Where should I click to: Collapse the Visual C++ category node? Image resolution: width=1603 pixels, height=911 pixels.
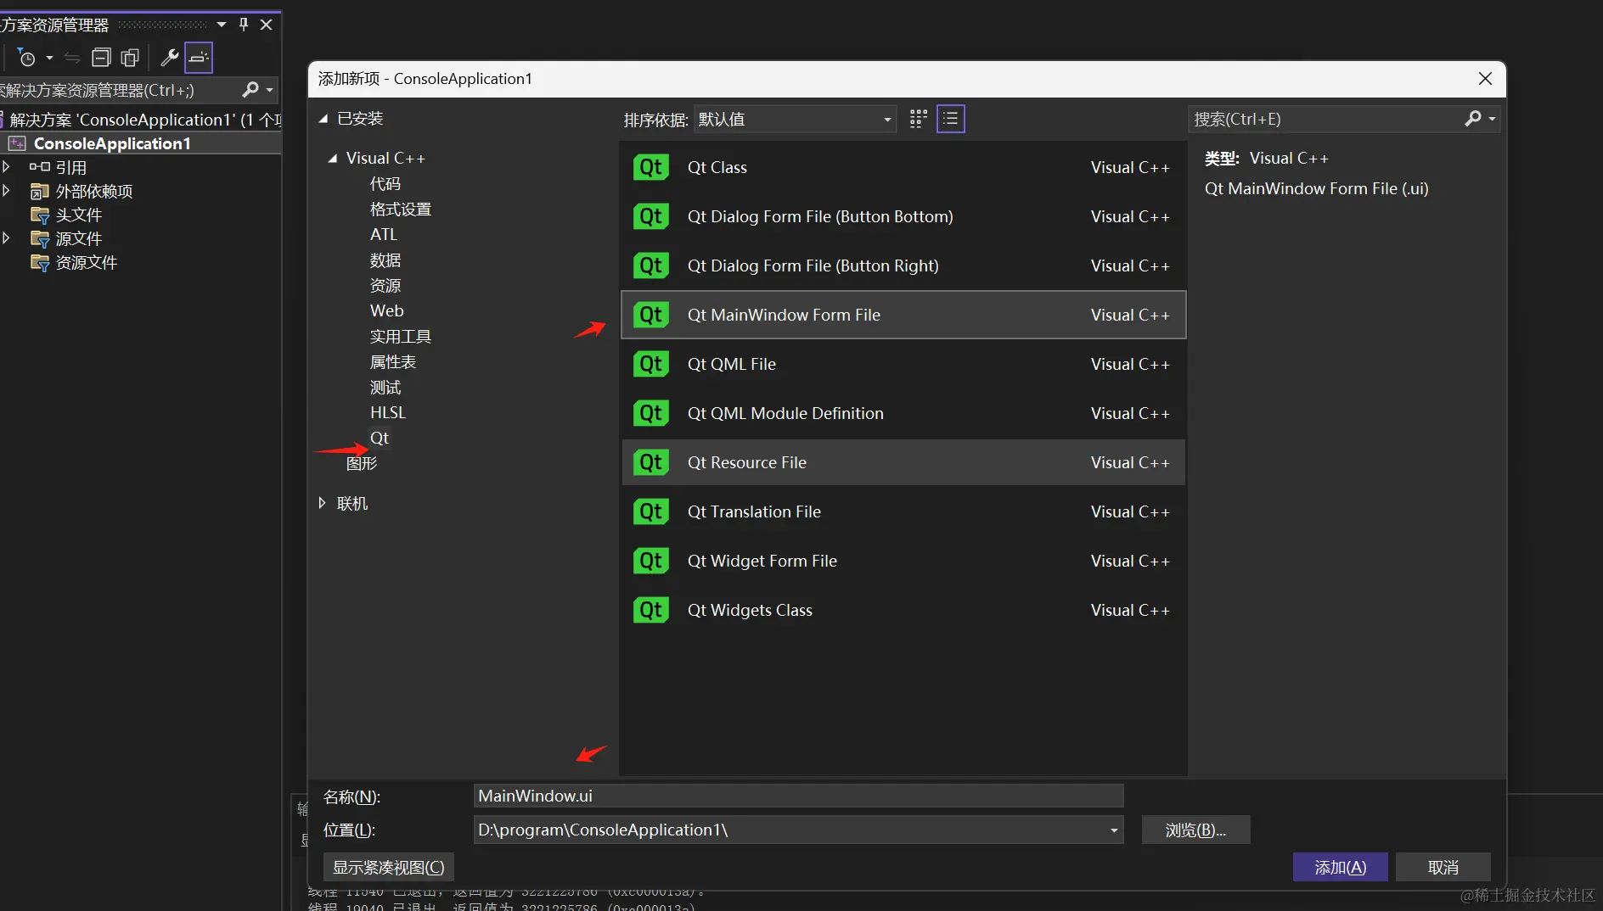click(333, 159)
